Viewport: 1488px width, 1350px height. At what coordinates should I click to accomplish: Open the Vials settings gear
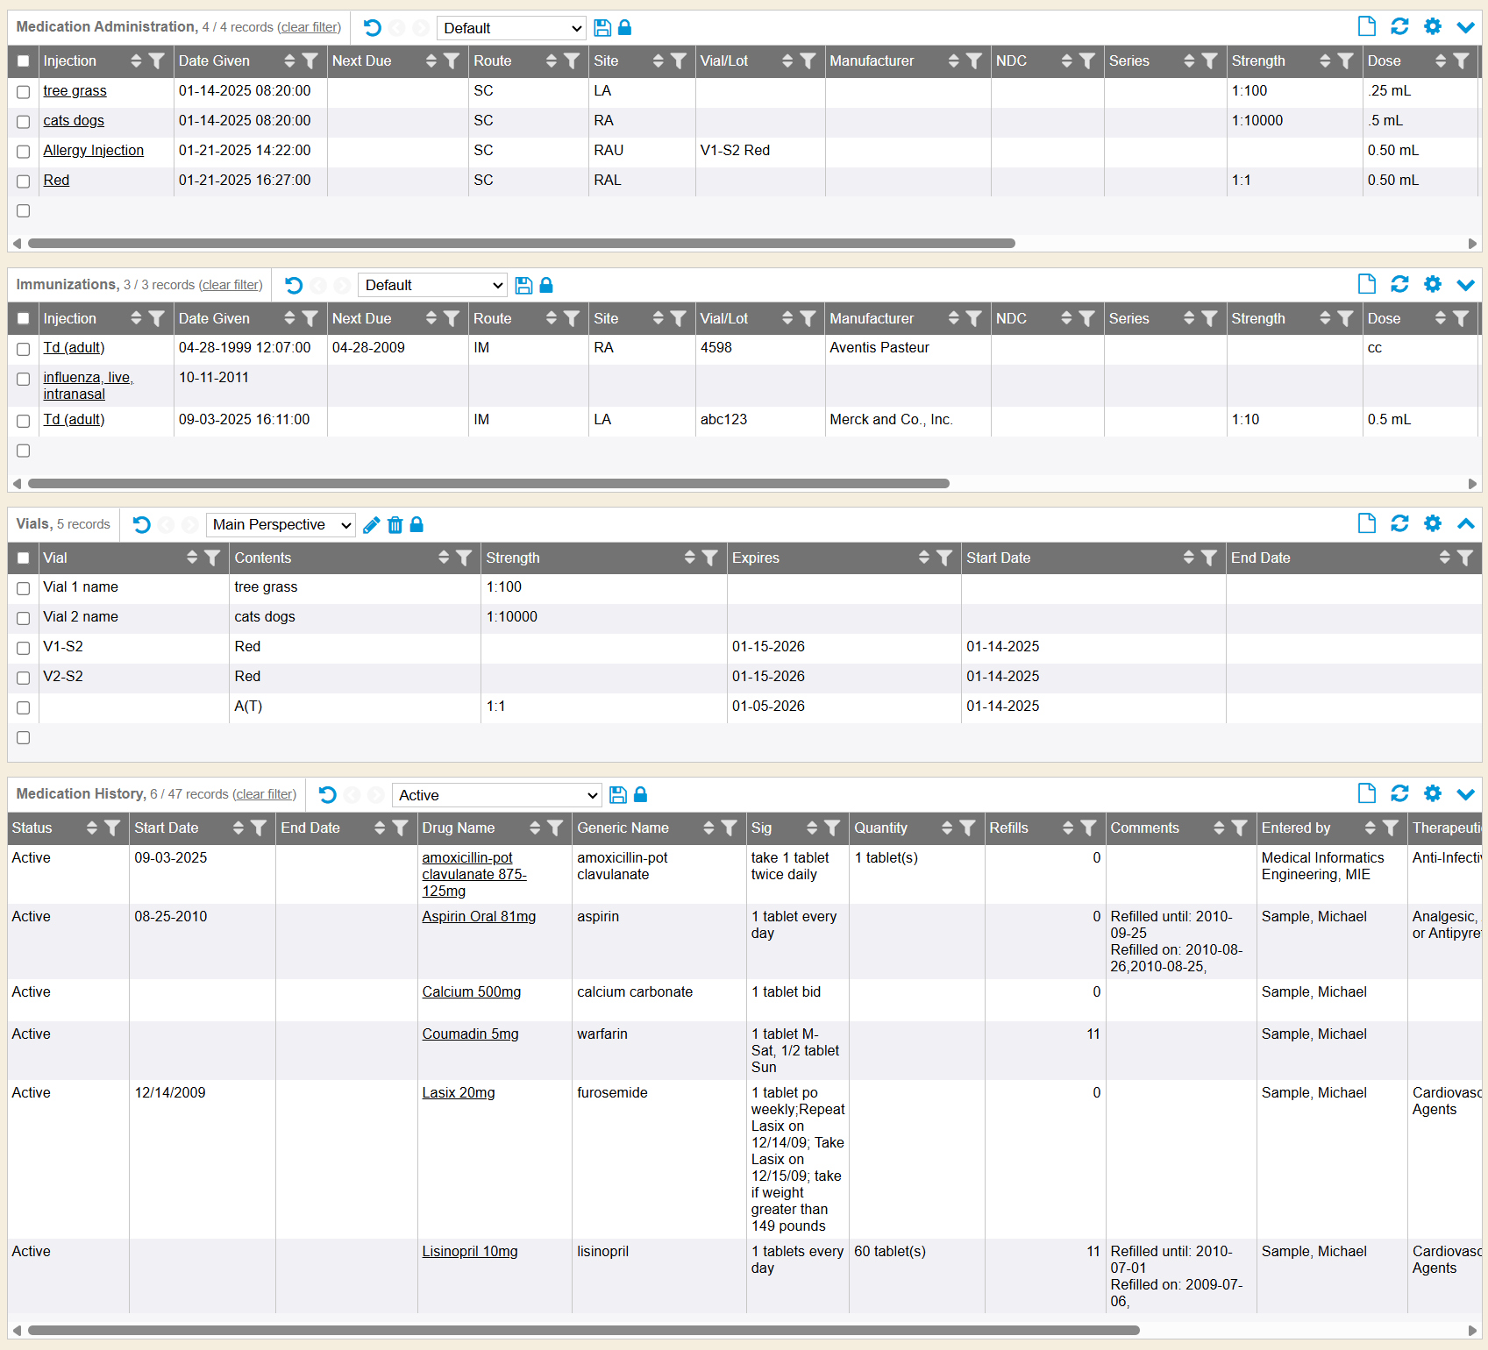pyautogui.click(x=1433, y=523)
